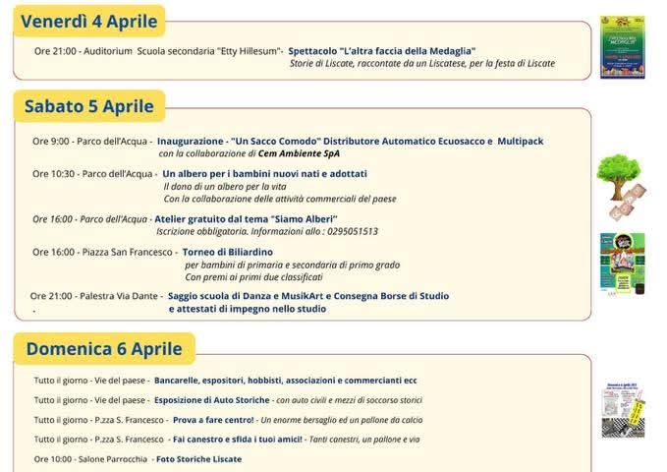The height and width of the screenshot is (472, 667).
Task: Open the Torneo di Biliardino flyer thumbnail
Action: click(623, 265)
